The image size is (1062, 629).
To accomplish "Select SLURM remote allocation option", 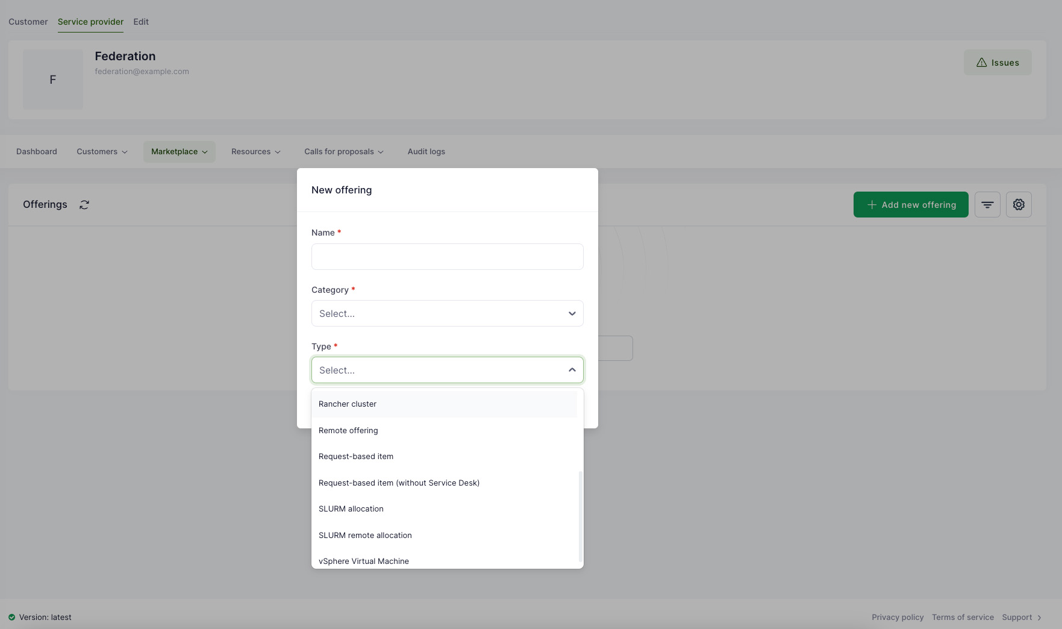I will point(365,536).
